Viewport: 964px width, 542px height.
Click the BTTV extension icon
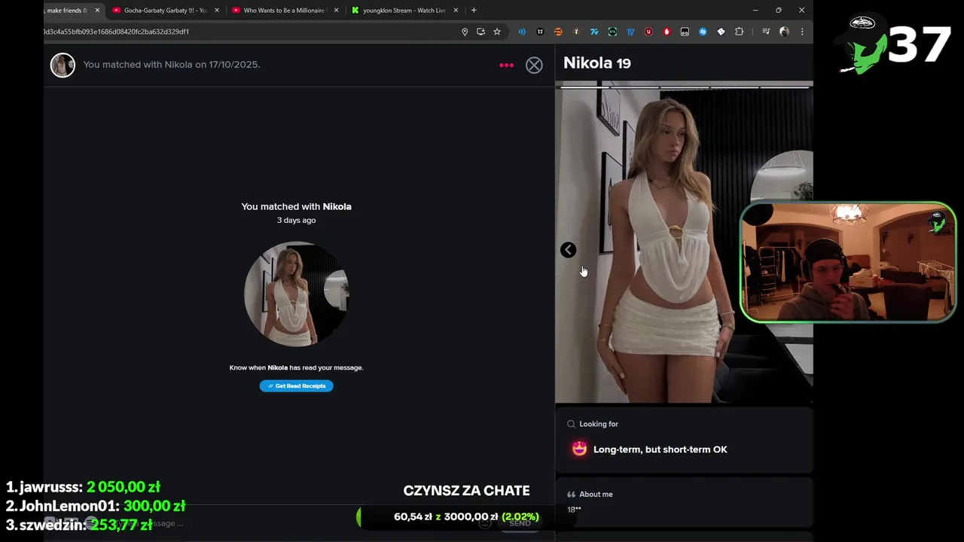[612, 32]
